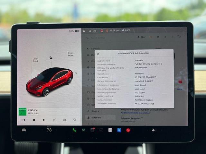The height and width of the screenshot is (154, 206).
Task: Tap the Autopilot Computer text below dialog
Action: pyautogui.click(x=145, y=110)
